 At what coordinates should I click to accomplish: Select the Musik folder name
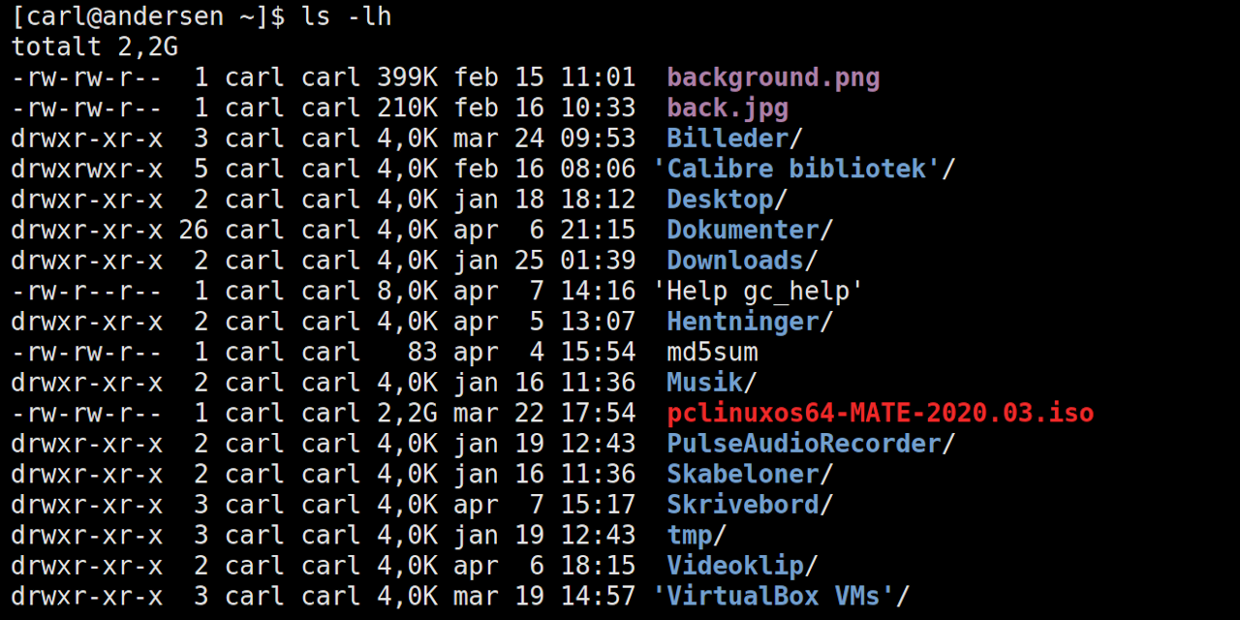[704, 383]
